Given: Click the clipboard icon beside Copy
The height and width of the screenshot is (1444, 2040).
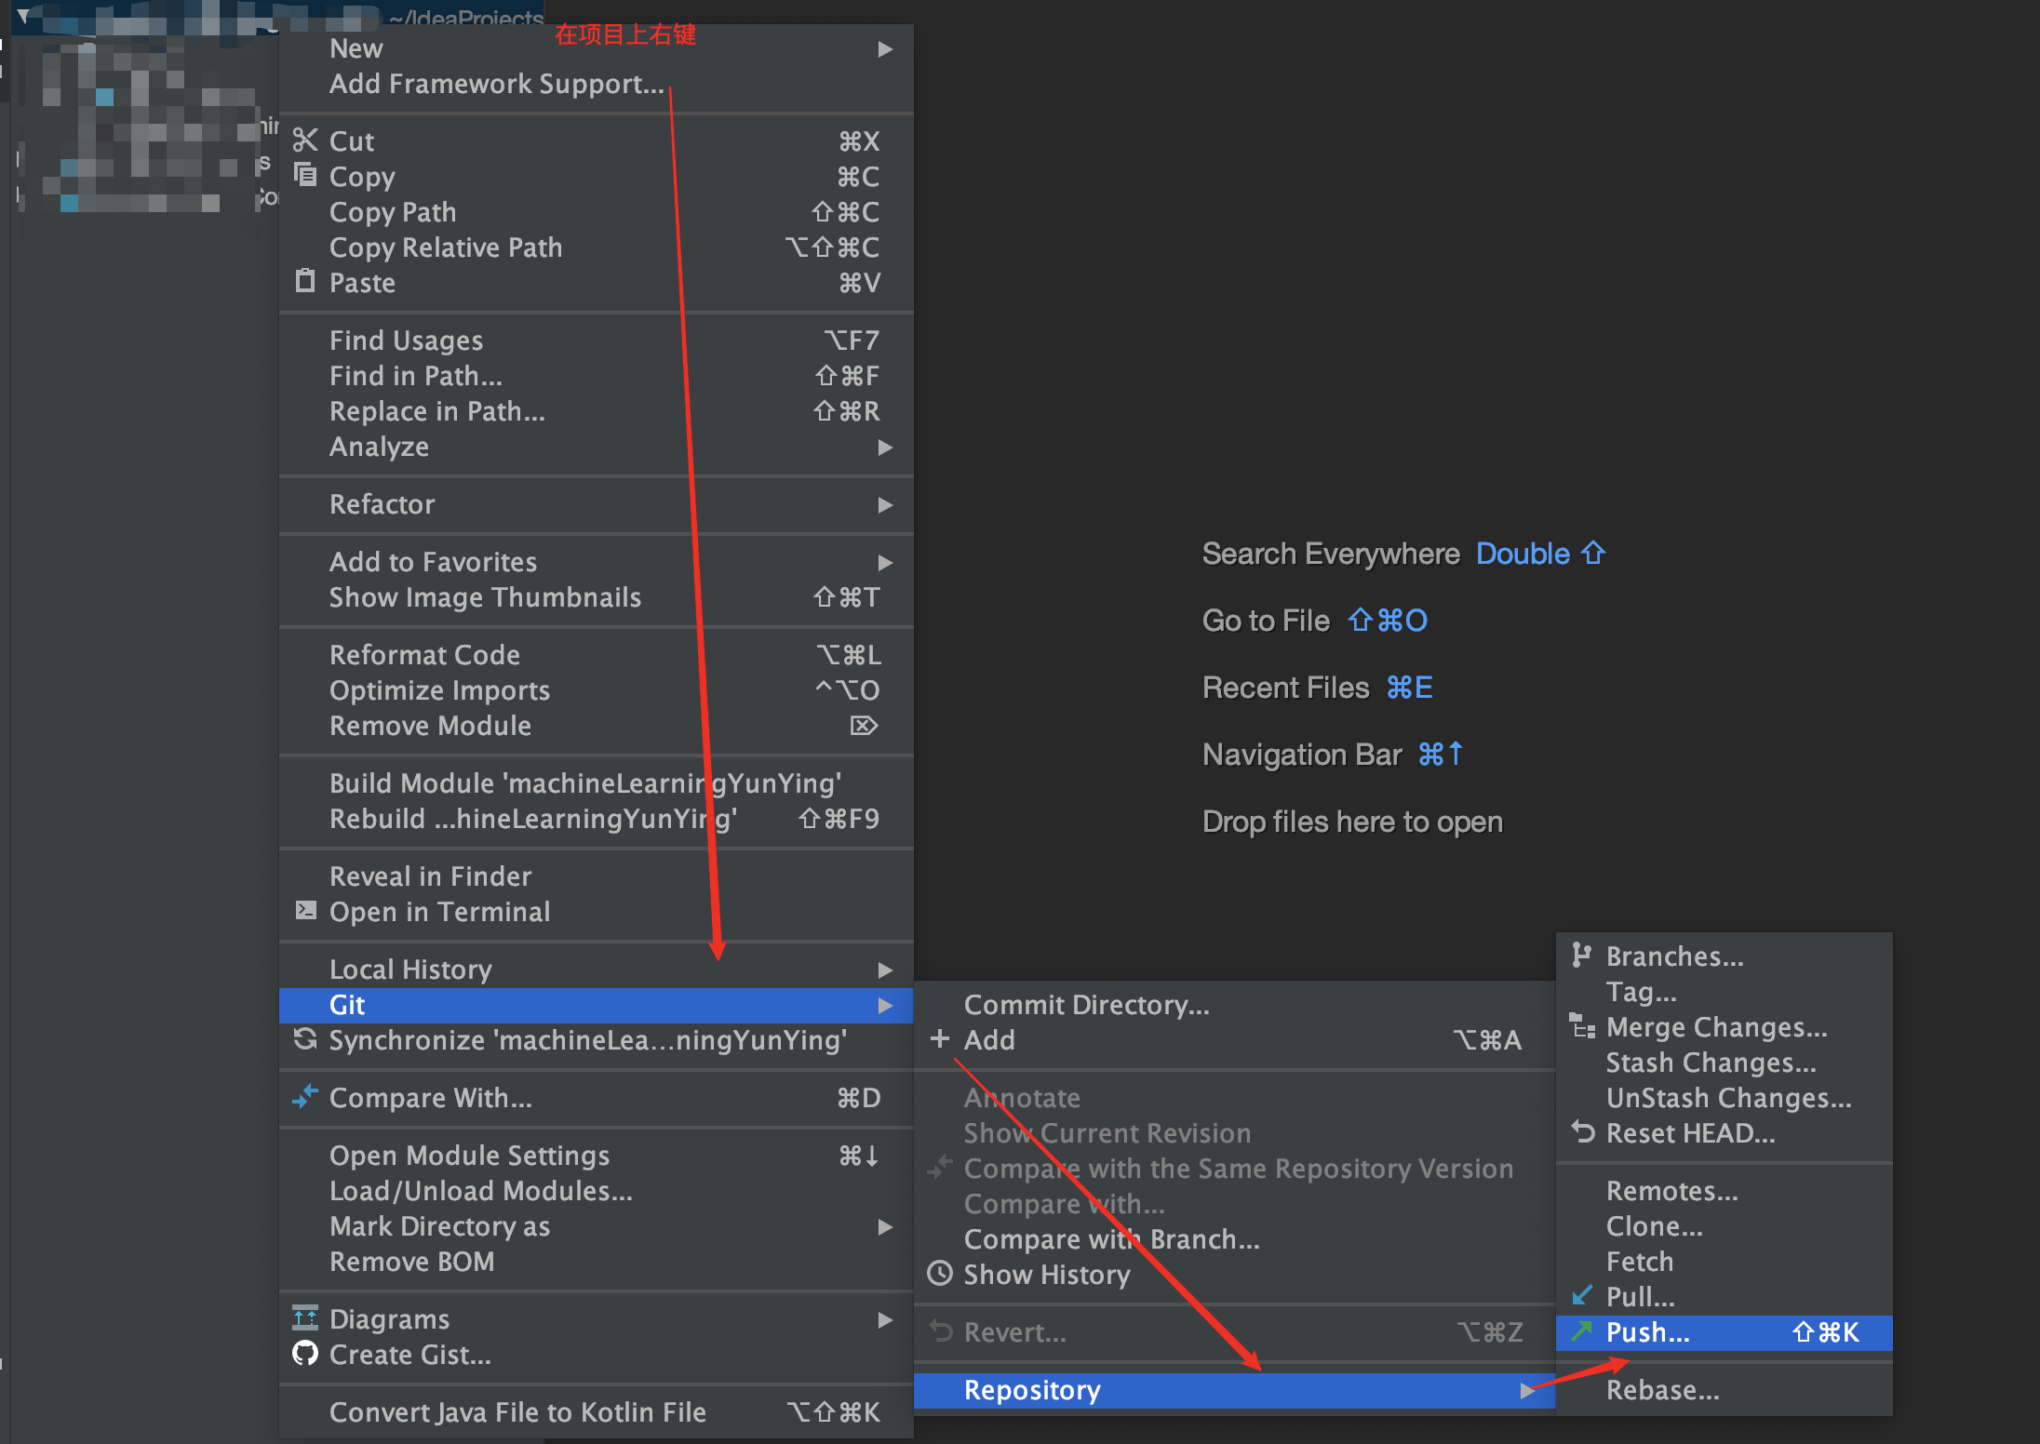Looking at the screenshot, I should 305,175.
